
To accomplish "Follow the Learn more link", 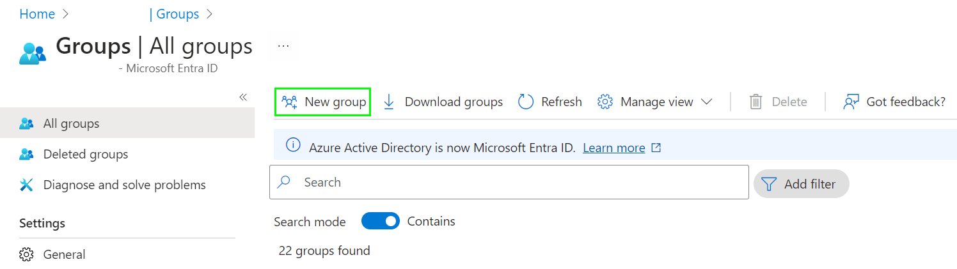I will click(613, 148).
